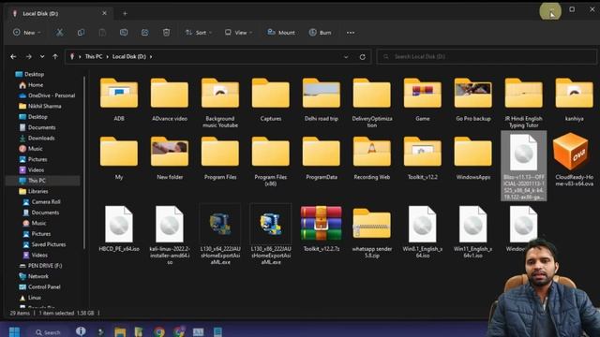
Task: Click the Share icon in toolbar
Action: pos(144,33)
